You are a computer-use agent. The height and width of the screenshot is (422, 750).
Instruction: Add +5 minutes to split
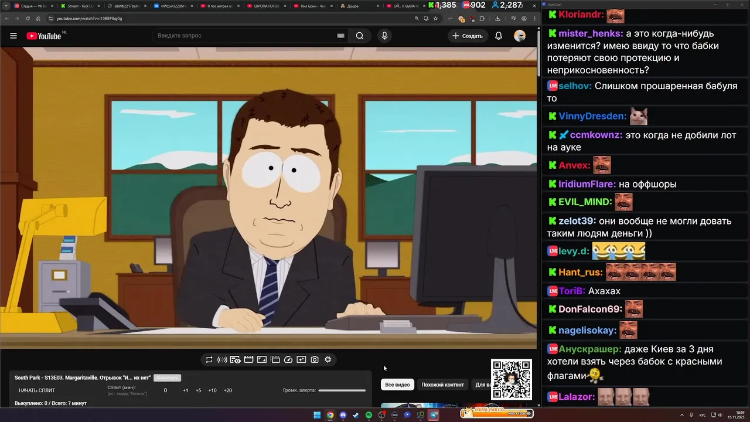click(199, 390)
